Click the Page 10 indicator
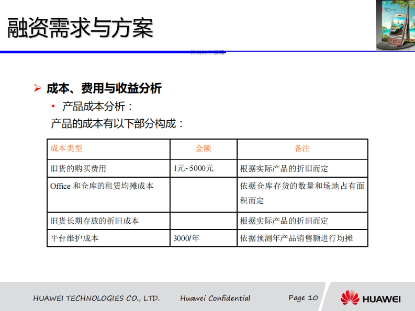The width and height of the screenshot is (415, 311). coord(303,298)
